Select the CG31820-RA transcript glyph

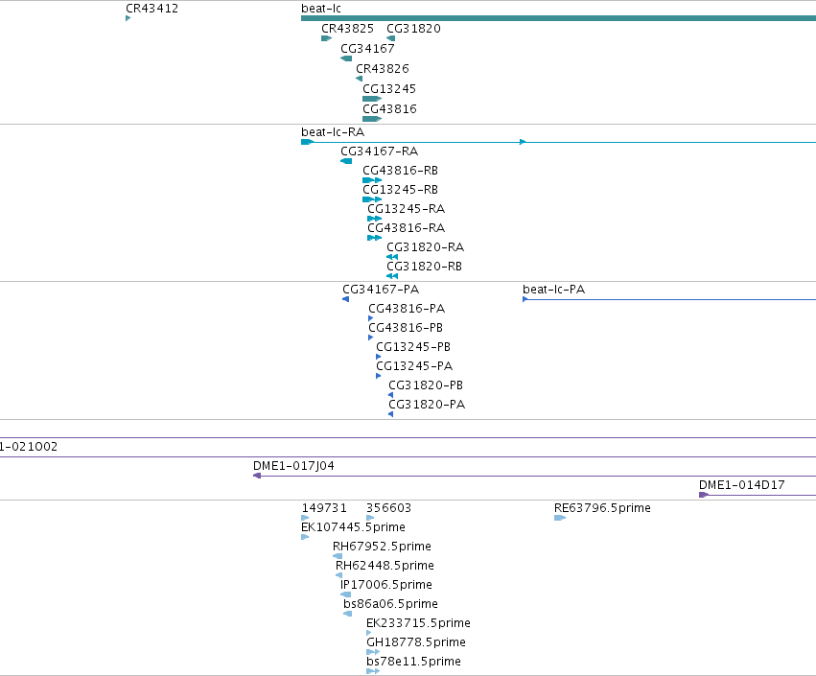pos(392,257)
